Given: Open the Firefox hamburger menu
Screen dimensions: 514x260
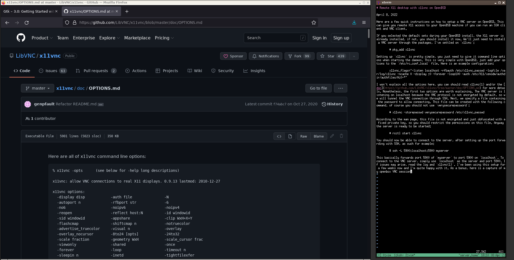Looking at the screenshot, I should [x=364, y=23].
